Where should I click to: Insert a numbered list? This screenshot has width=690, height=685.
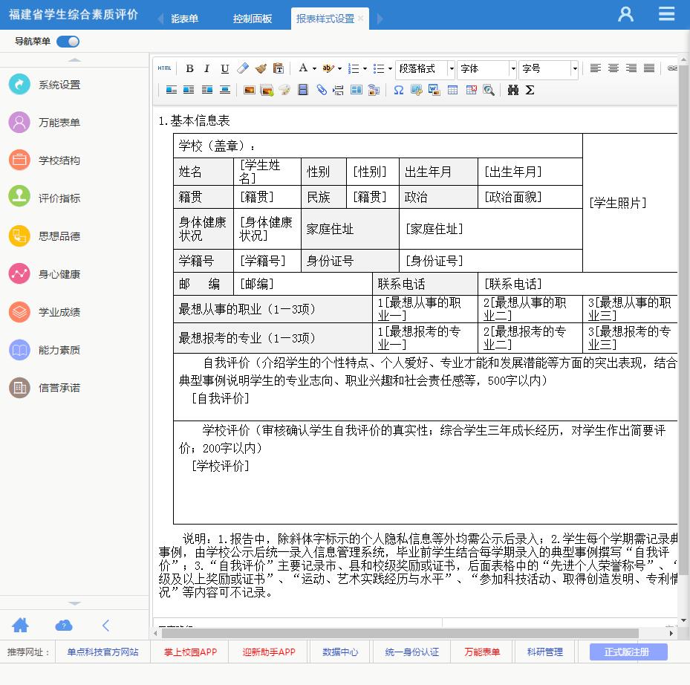click(354, 68)
